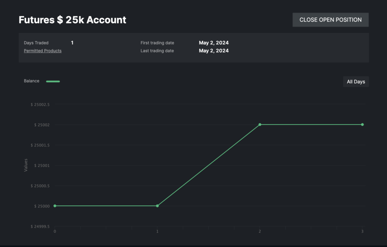Click the last trading date May 2, 2024 value
Screen dimensions: 387x247
(x=214, y=51)
